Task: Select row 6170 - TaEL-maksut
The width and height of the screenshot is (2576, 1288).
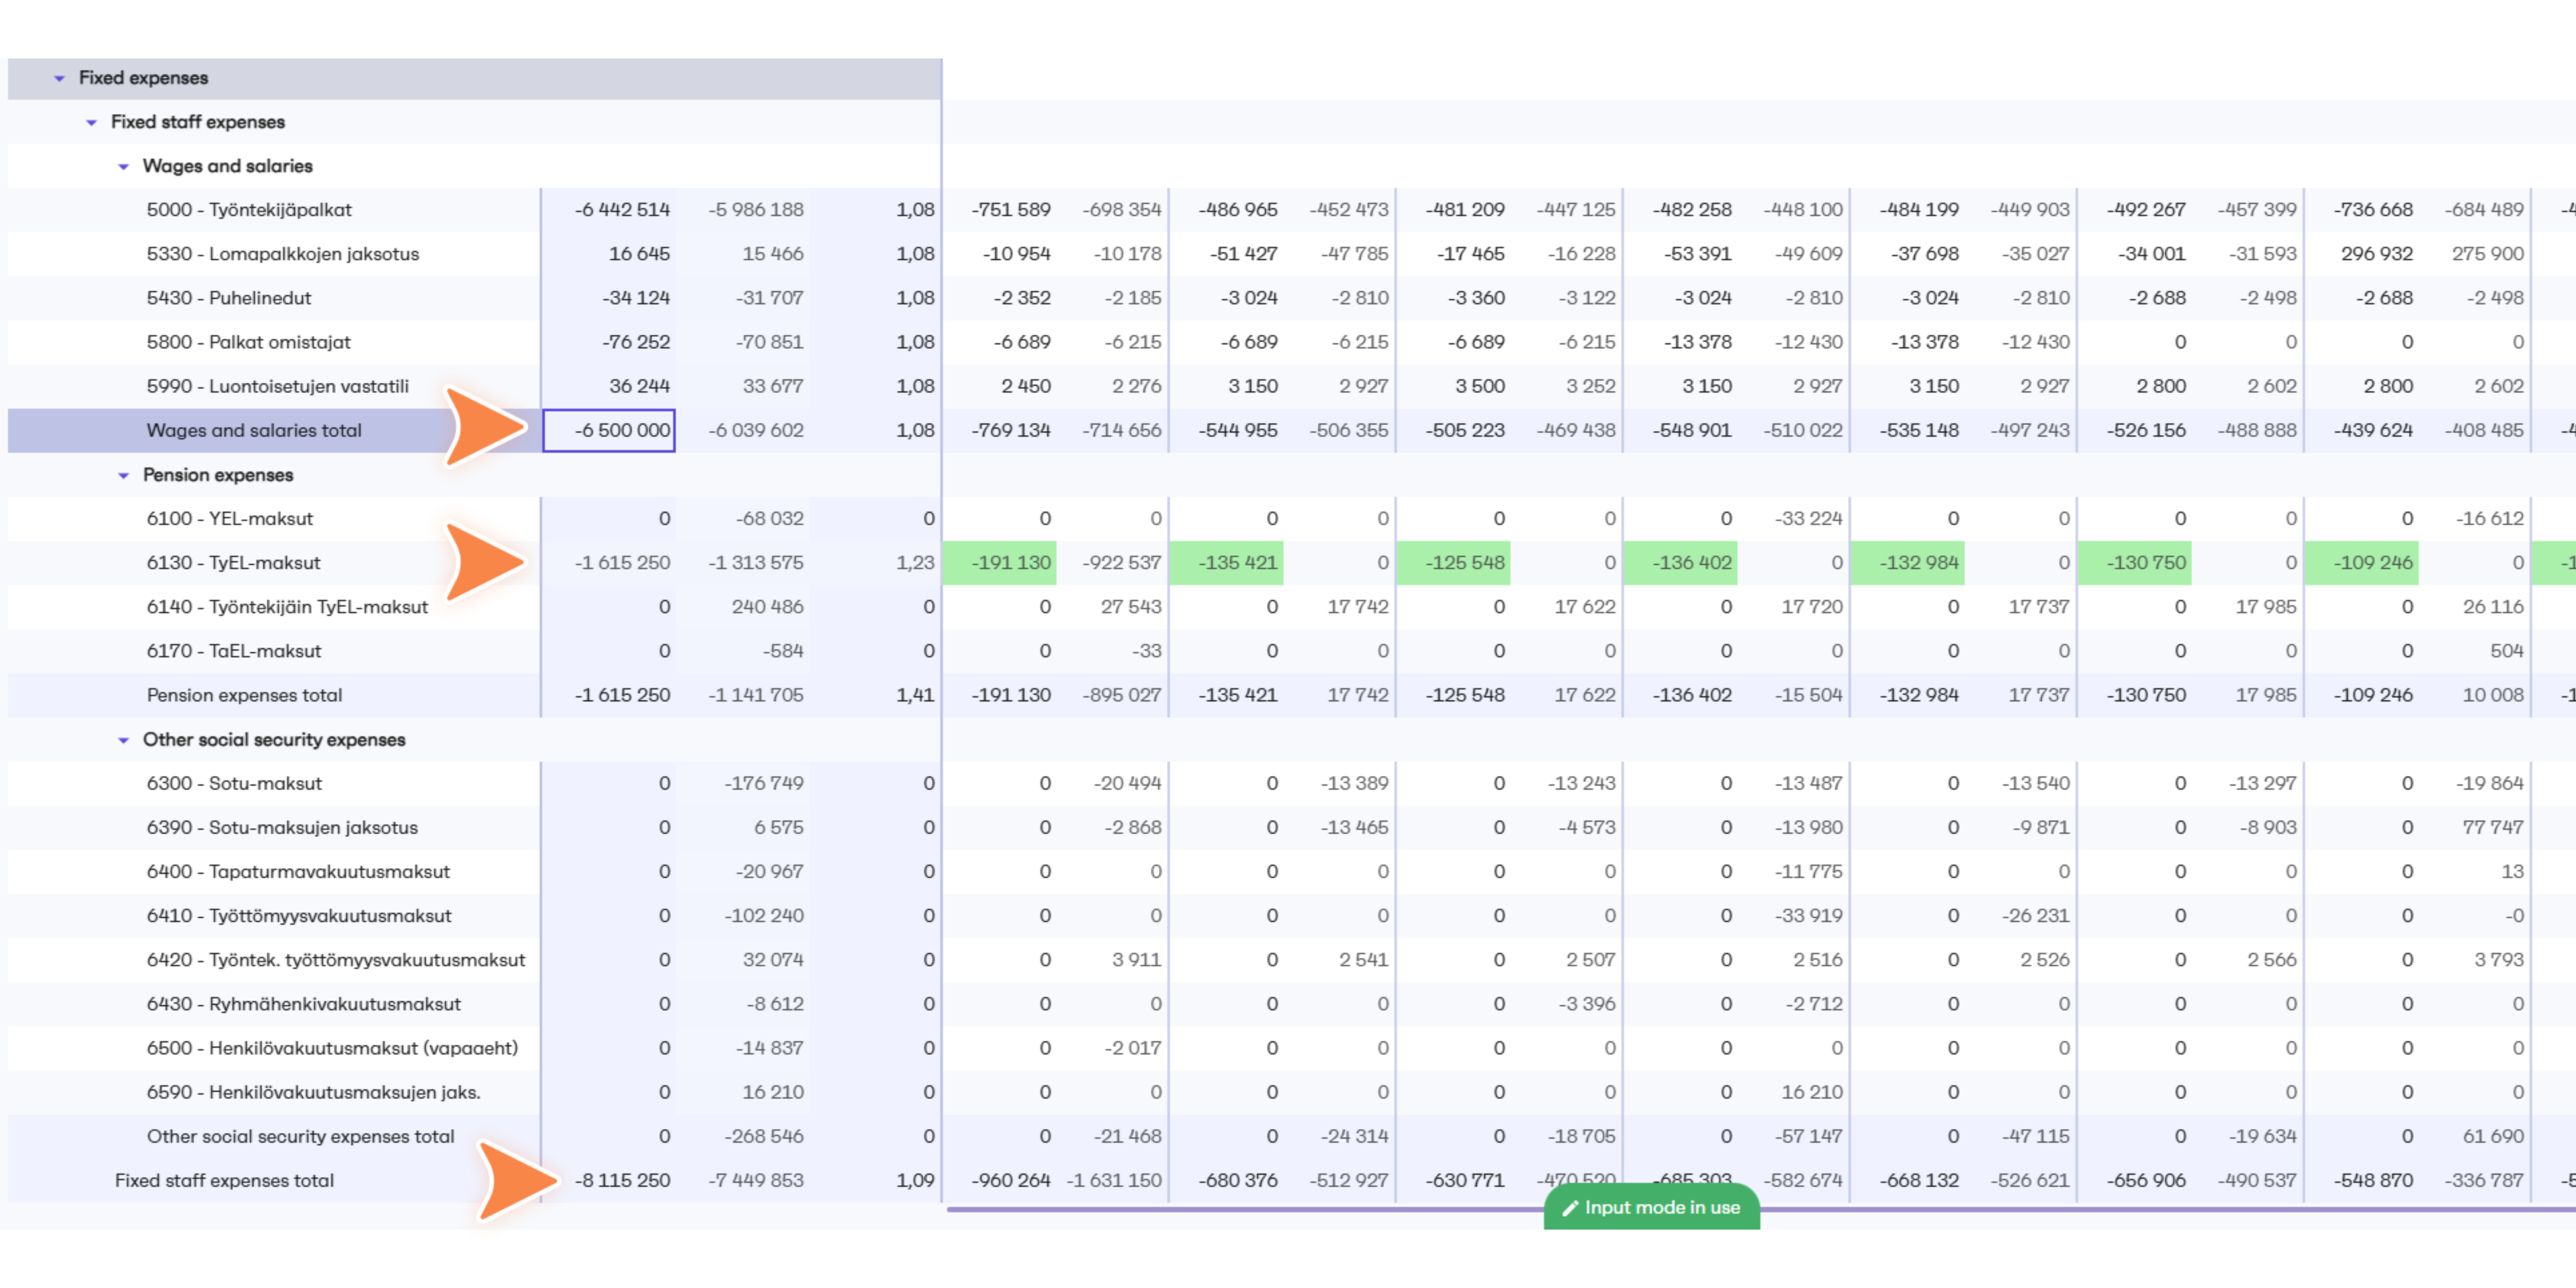Action: (x=234, y=651)
